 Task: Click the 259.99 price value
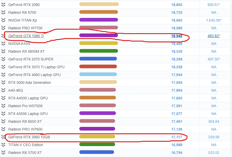214,137
